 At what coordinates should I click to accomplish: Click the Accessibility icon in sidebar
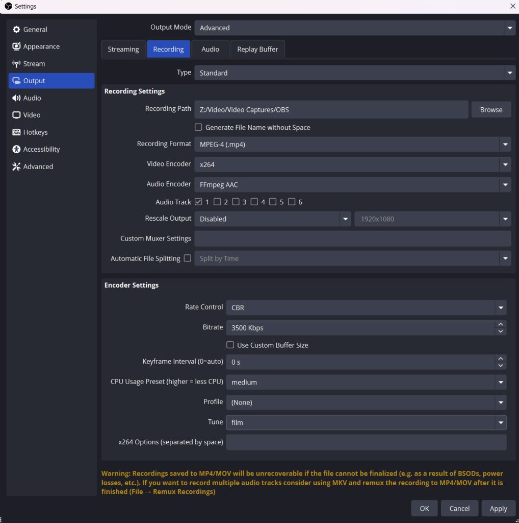pos(16,149)
